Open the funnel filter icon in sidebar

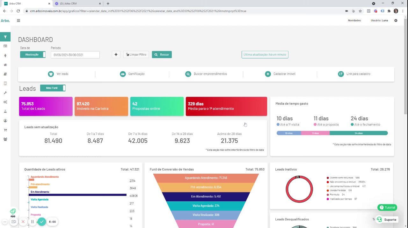pyautogui.click(x=5, y=37)
